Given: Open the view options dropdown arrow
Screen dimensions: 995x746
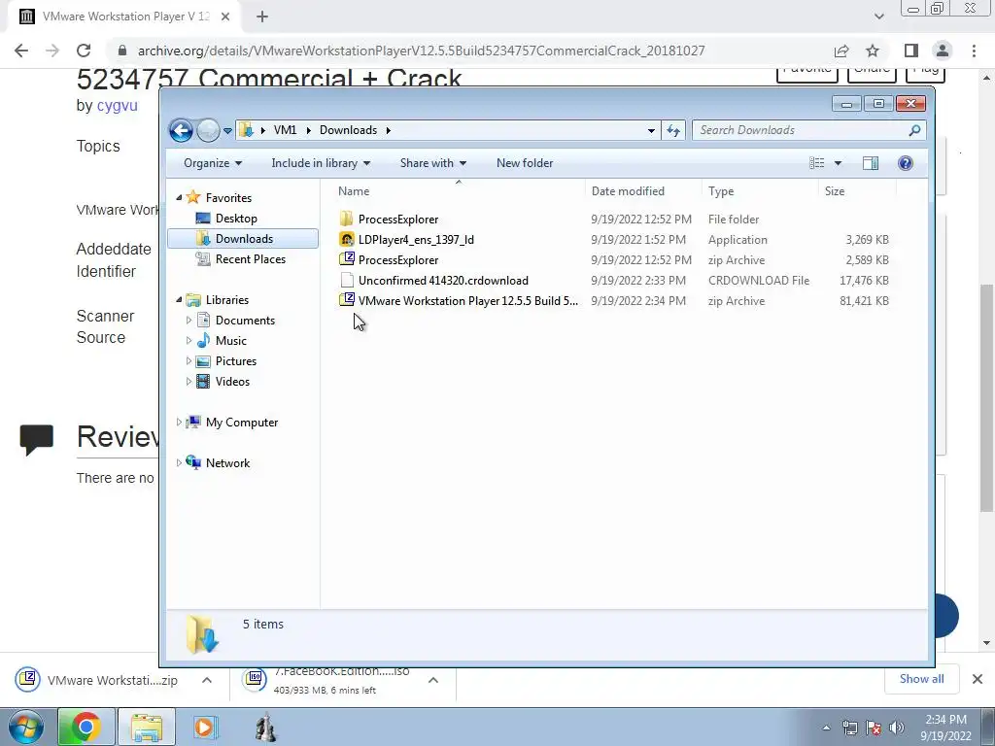Looking at the screenshot, I should pos(838,163).
